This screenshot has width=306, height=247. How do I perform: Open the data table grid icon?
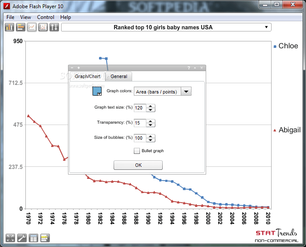(34, 238)
